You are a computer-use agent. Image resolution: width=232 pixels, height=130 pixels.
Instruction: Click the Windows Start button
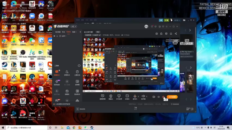coord(3,128)
